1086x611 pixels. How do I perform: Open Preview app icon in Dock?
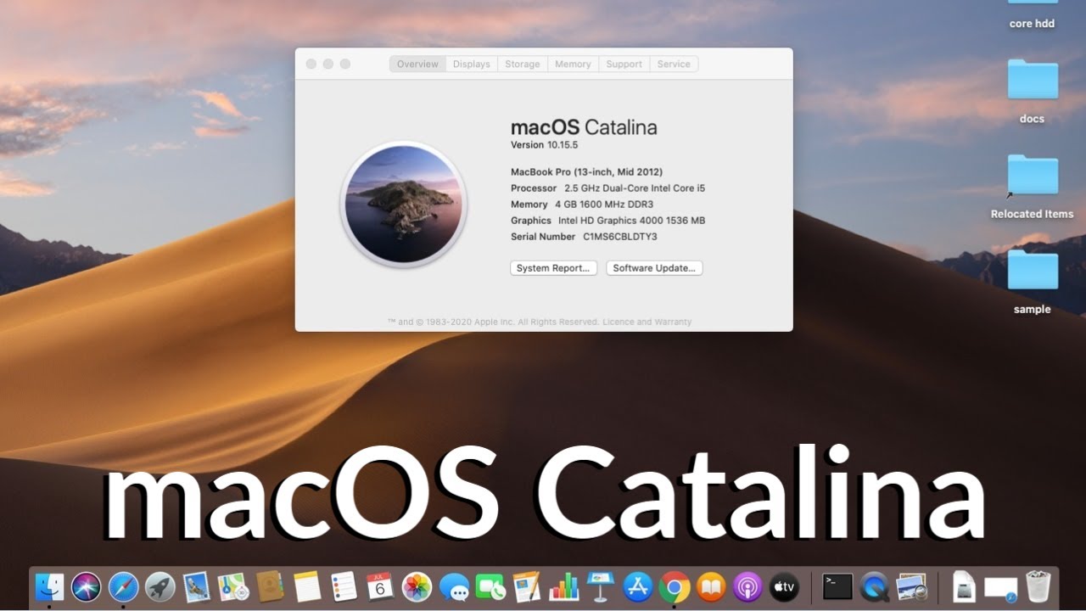[x=912, y=586]
